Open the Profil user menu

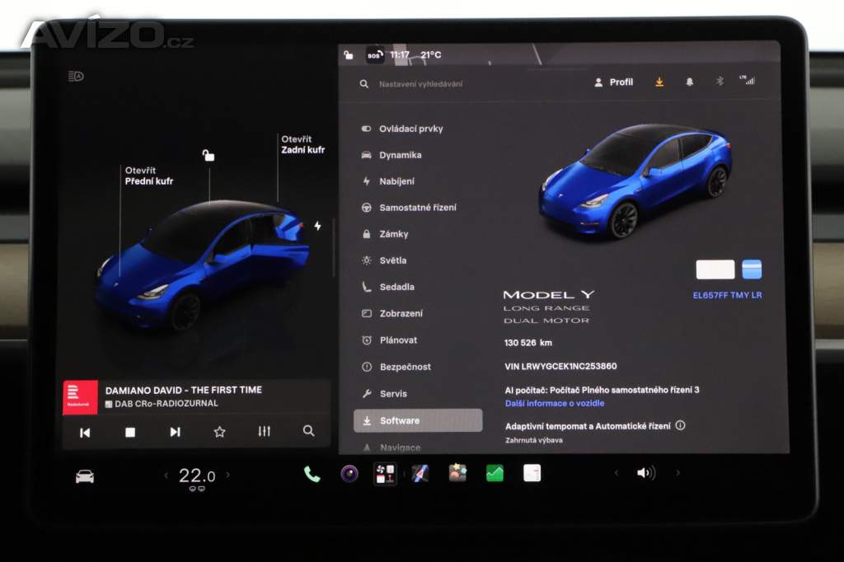coord(613,82)
